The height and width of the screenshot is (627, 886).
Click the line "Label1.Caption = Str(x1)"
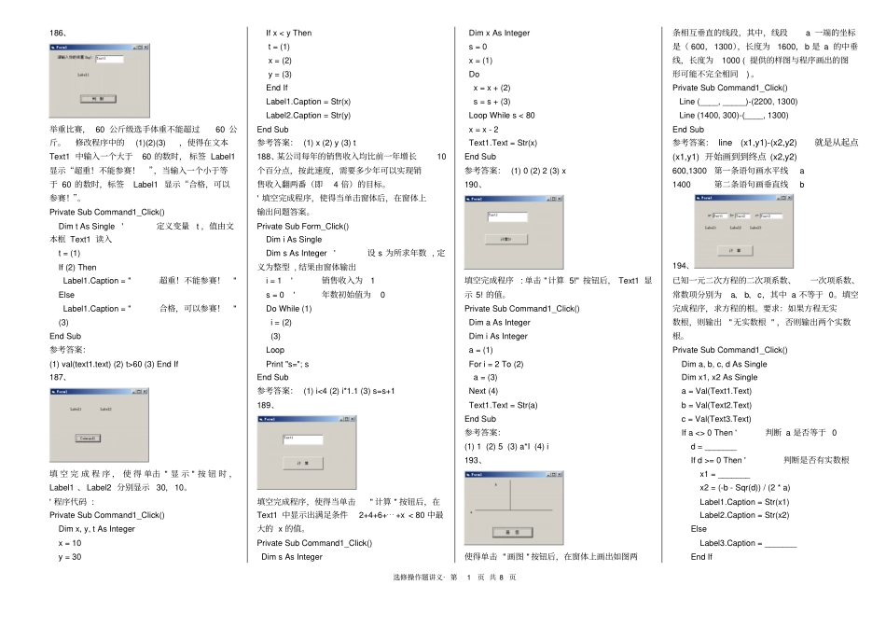pos(744,502)
